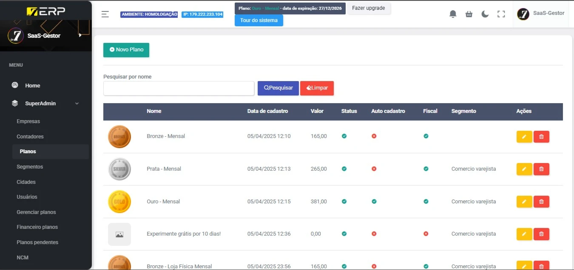Open Home in the sidebar menu

tap(32, 85)
